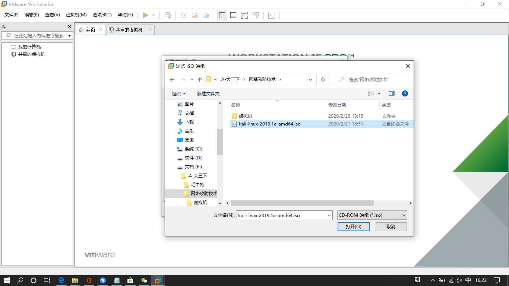Screen dimensions: 509x286
Task: Click the console view toolbar icon
Action: tap(272, 15)
